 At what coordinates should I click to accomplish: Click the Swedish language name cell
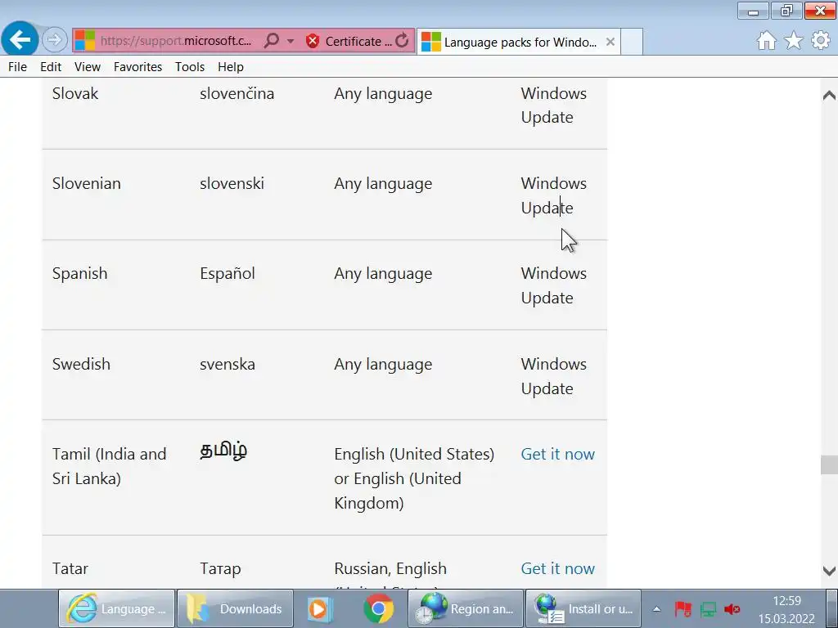click(x=81, y=364)
